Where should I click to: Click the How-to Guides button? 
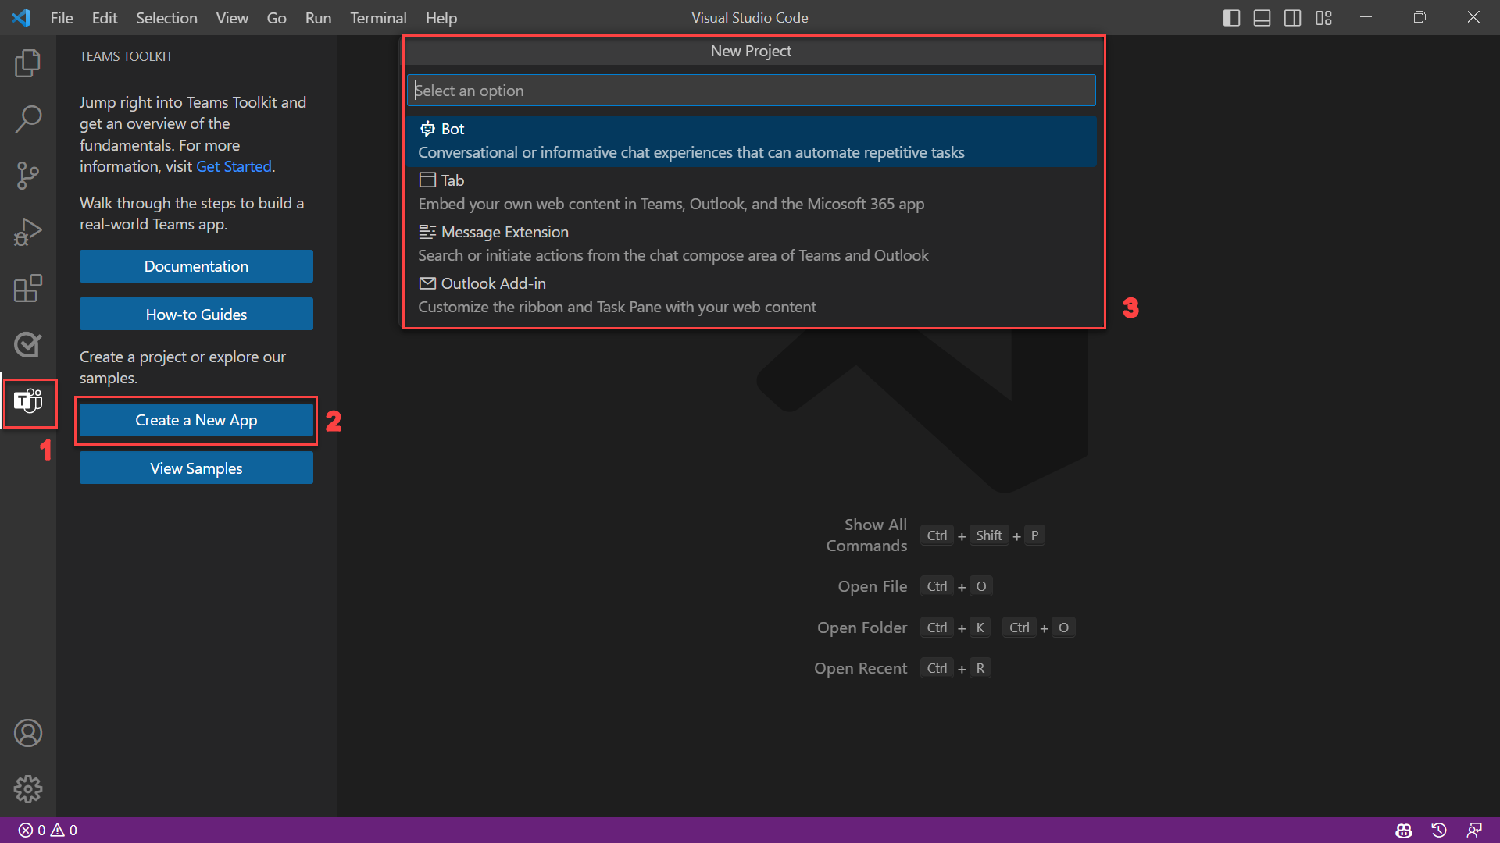tap(196, 314)
